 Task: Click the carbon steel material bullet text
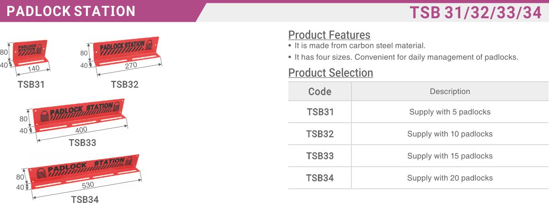point(360,46)
